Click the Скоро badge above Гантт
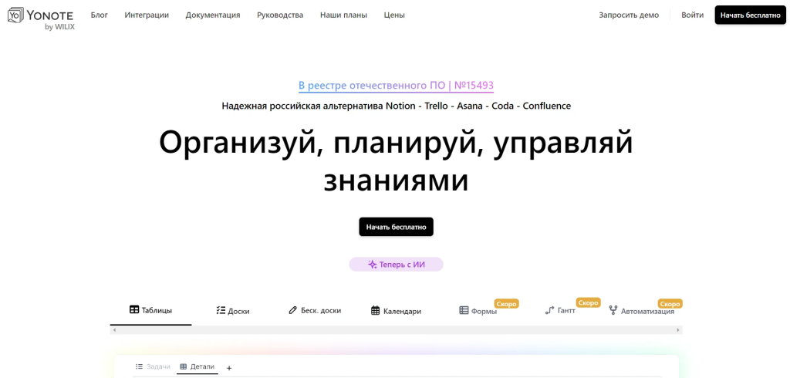This screenshot has height=378, width=790. [588, 303]
